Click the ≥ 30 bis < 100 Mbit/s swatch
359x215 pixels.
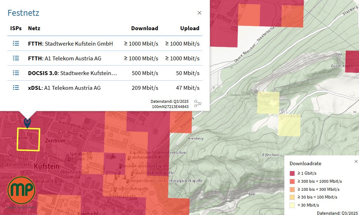(292, 197)
